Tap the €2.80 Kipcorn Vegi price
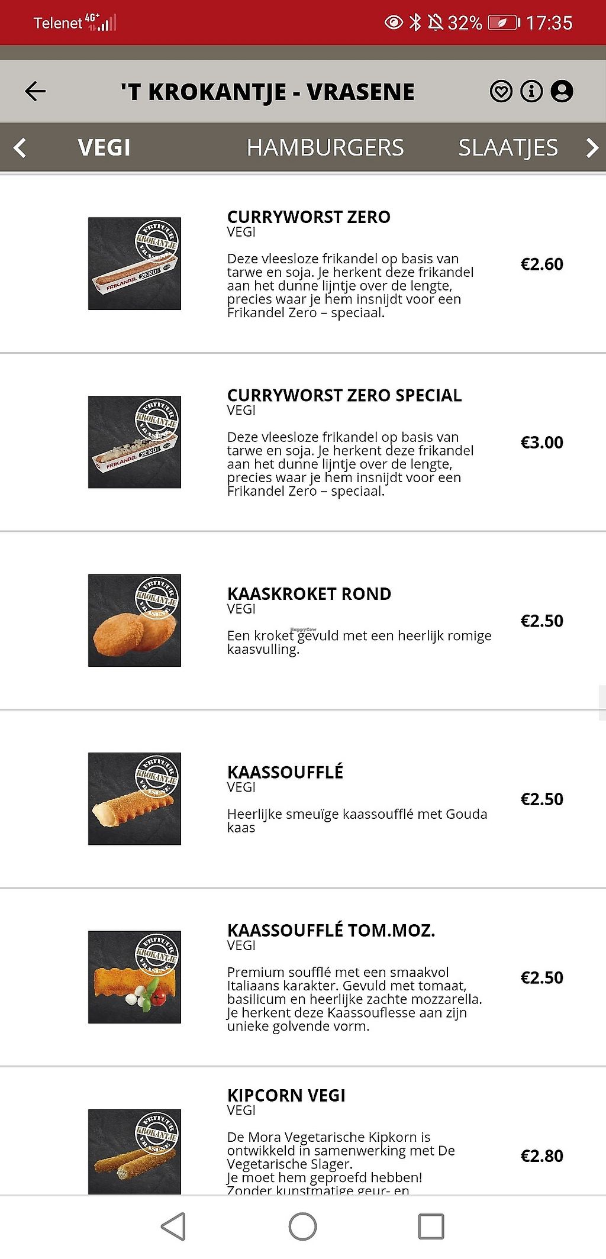This screenshot has height=1259, width=606. click(541, 1155)
